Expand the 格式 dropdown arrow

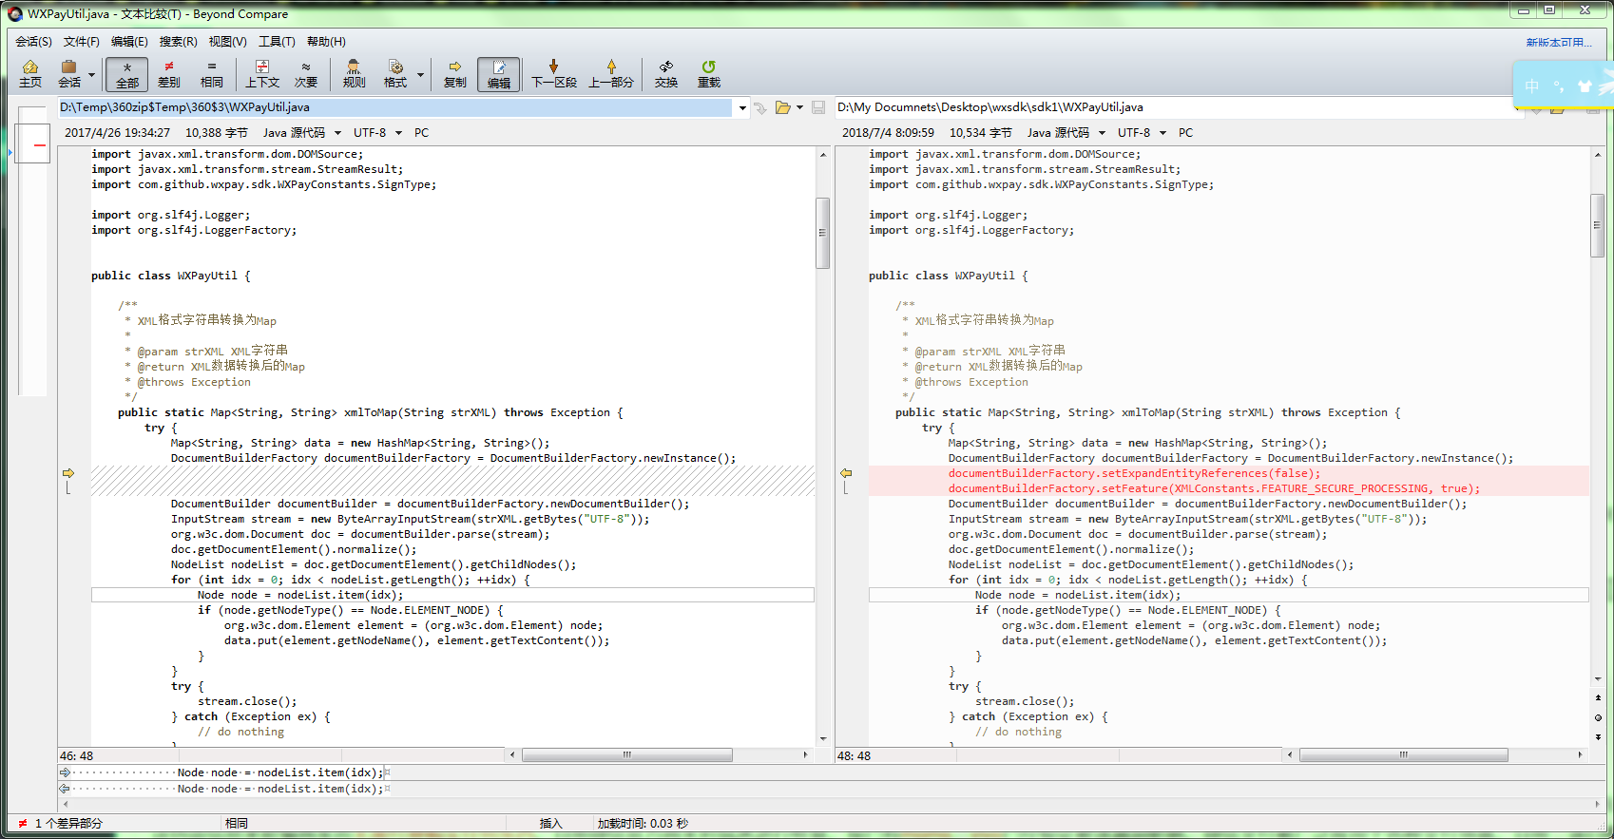(x=420, y=74)
